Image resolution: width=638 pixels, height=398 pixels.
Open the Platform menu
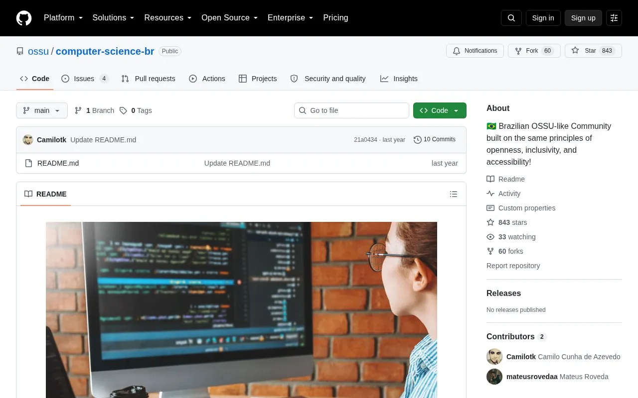63,18
